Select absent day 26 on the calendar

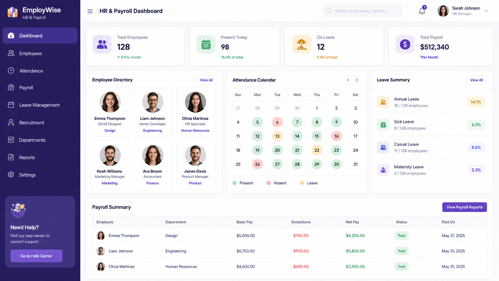[x=257, y=164]
